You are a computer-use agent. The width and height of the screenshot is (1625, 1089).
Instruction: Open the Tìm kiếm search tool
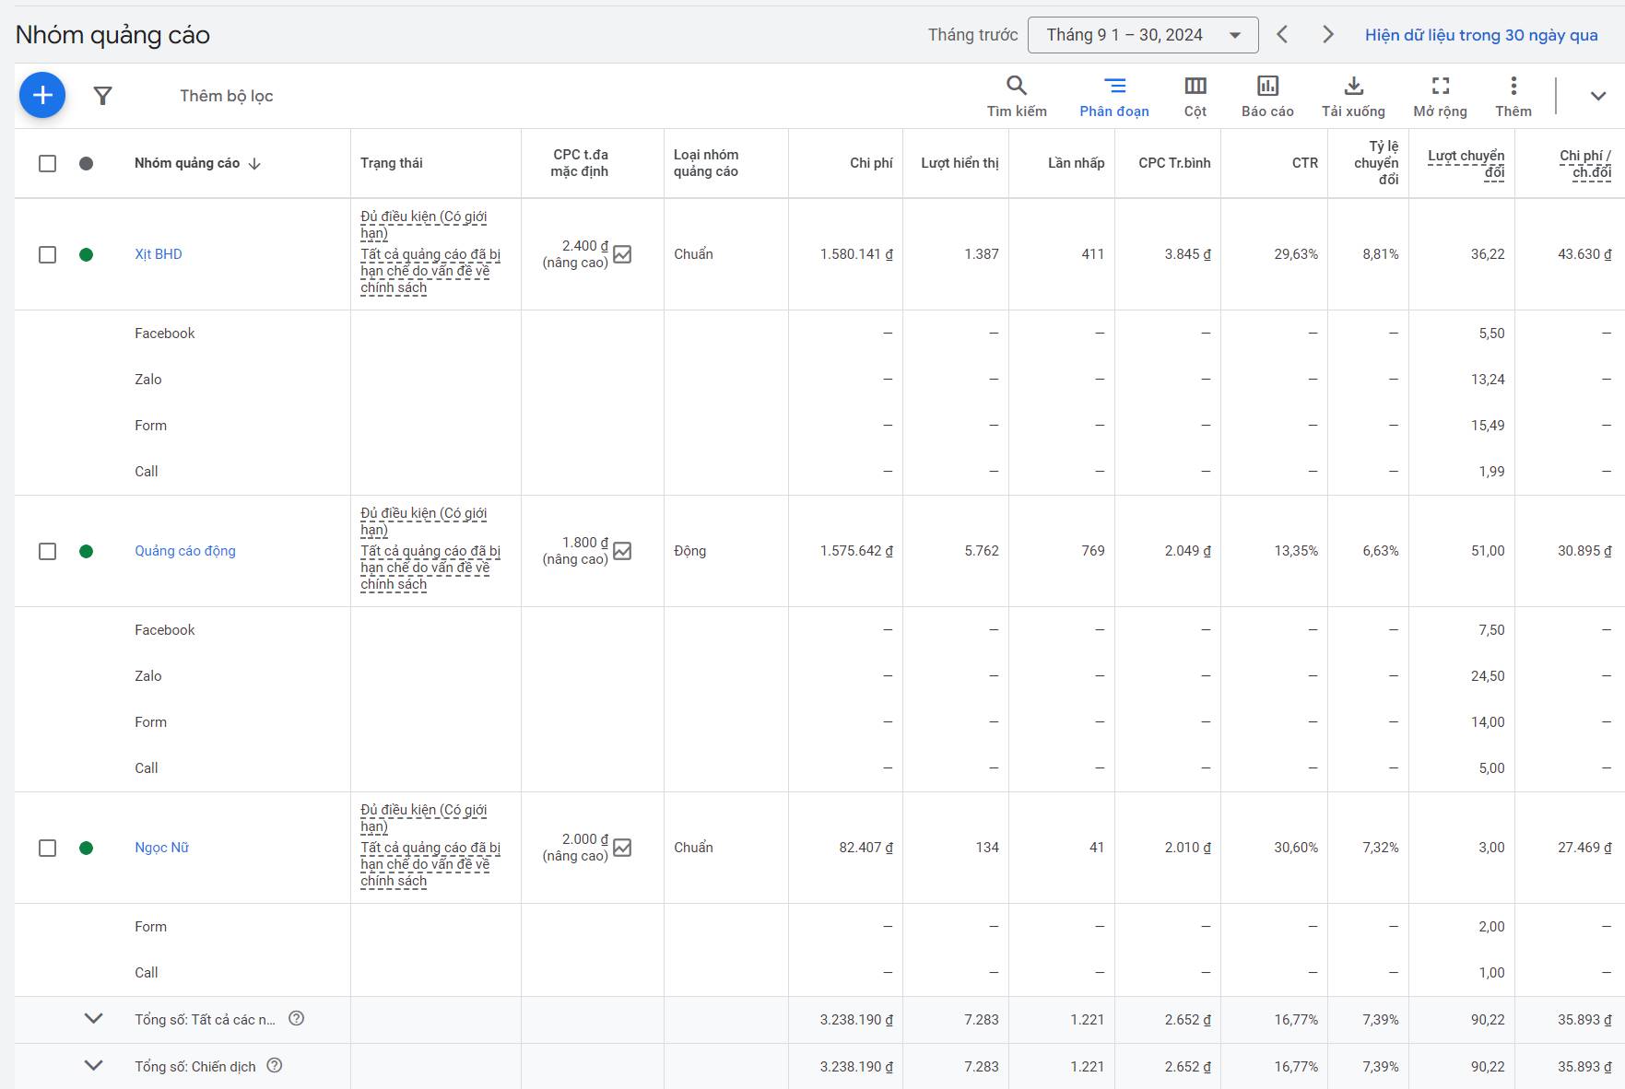click(x=1016, y=96)
